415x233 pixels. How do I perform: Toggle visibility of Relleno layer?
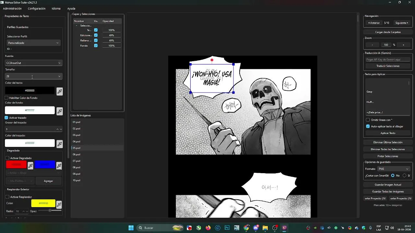[96, 40]
